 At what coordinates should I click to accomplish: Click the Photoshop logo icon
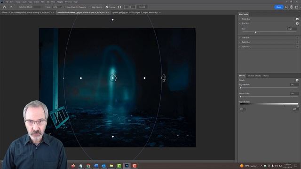[2, 2]
